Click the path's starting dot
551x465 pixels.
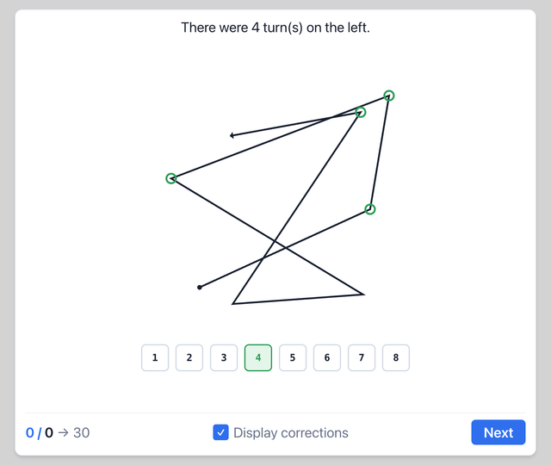pos(200,287)
